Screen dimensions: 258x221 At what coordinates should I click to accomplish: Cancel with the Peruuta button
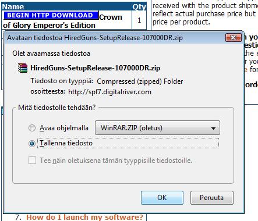click(x=212, y=198)
